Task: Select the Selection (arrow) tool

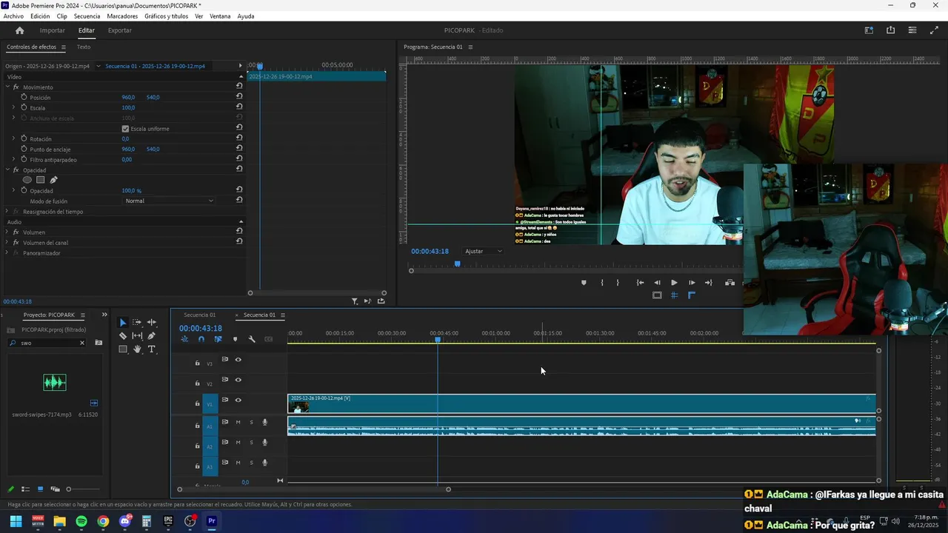Action: point(123,323)
